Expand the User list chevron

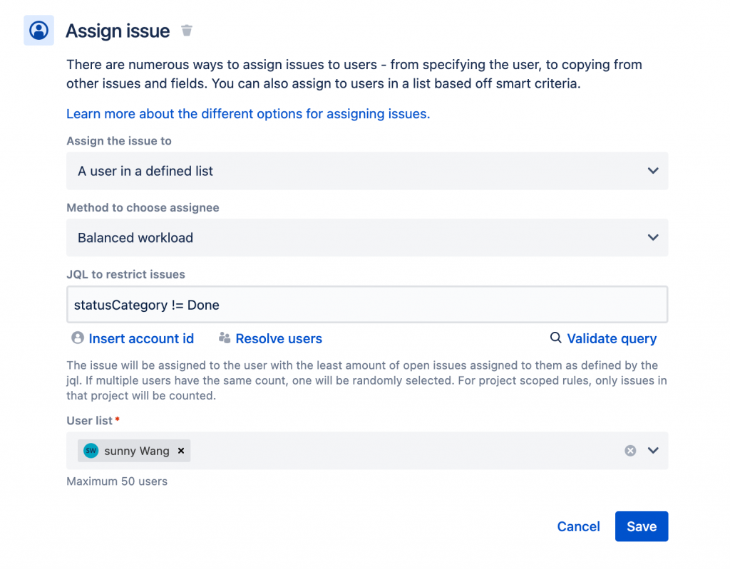[x=653, y=451]
